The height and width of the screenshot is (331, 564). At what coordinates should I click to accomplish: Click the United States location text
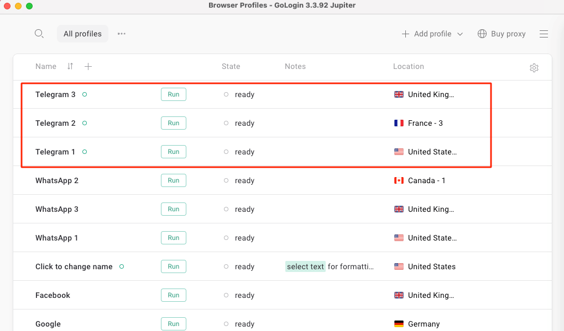(x=432, y=266)
